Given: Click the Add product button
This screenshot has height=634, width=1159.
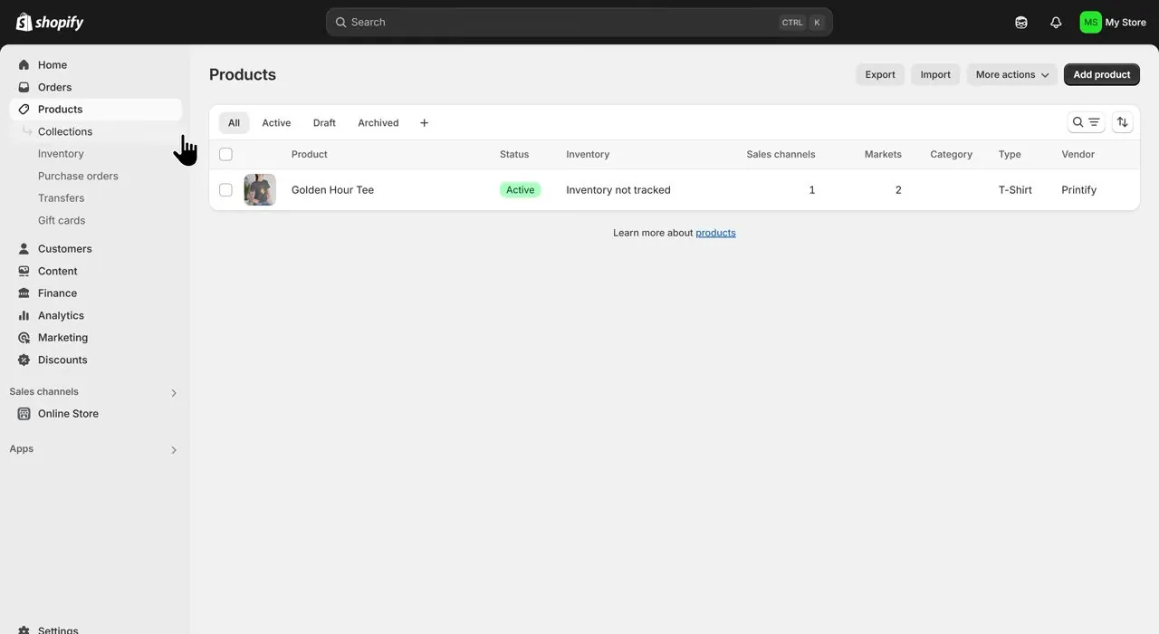Looking at the screenshot, I should tap(1102, 74).
